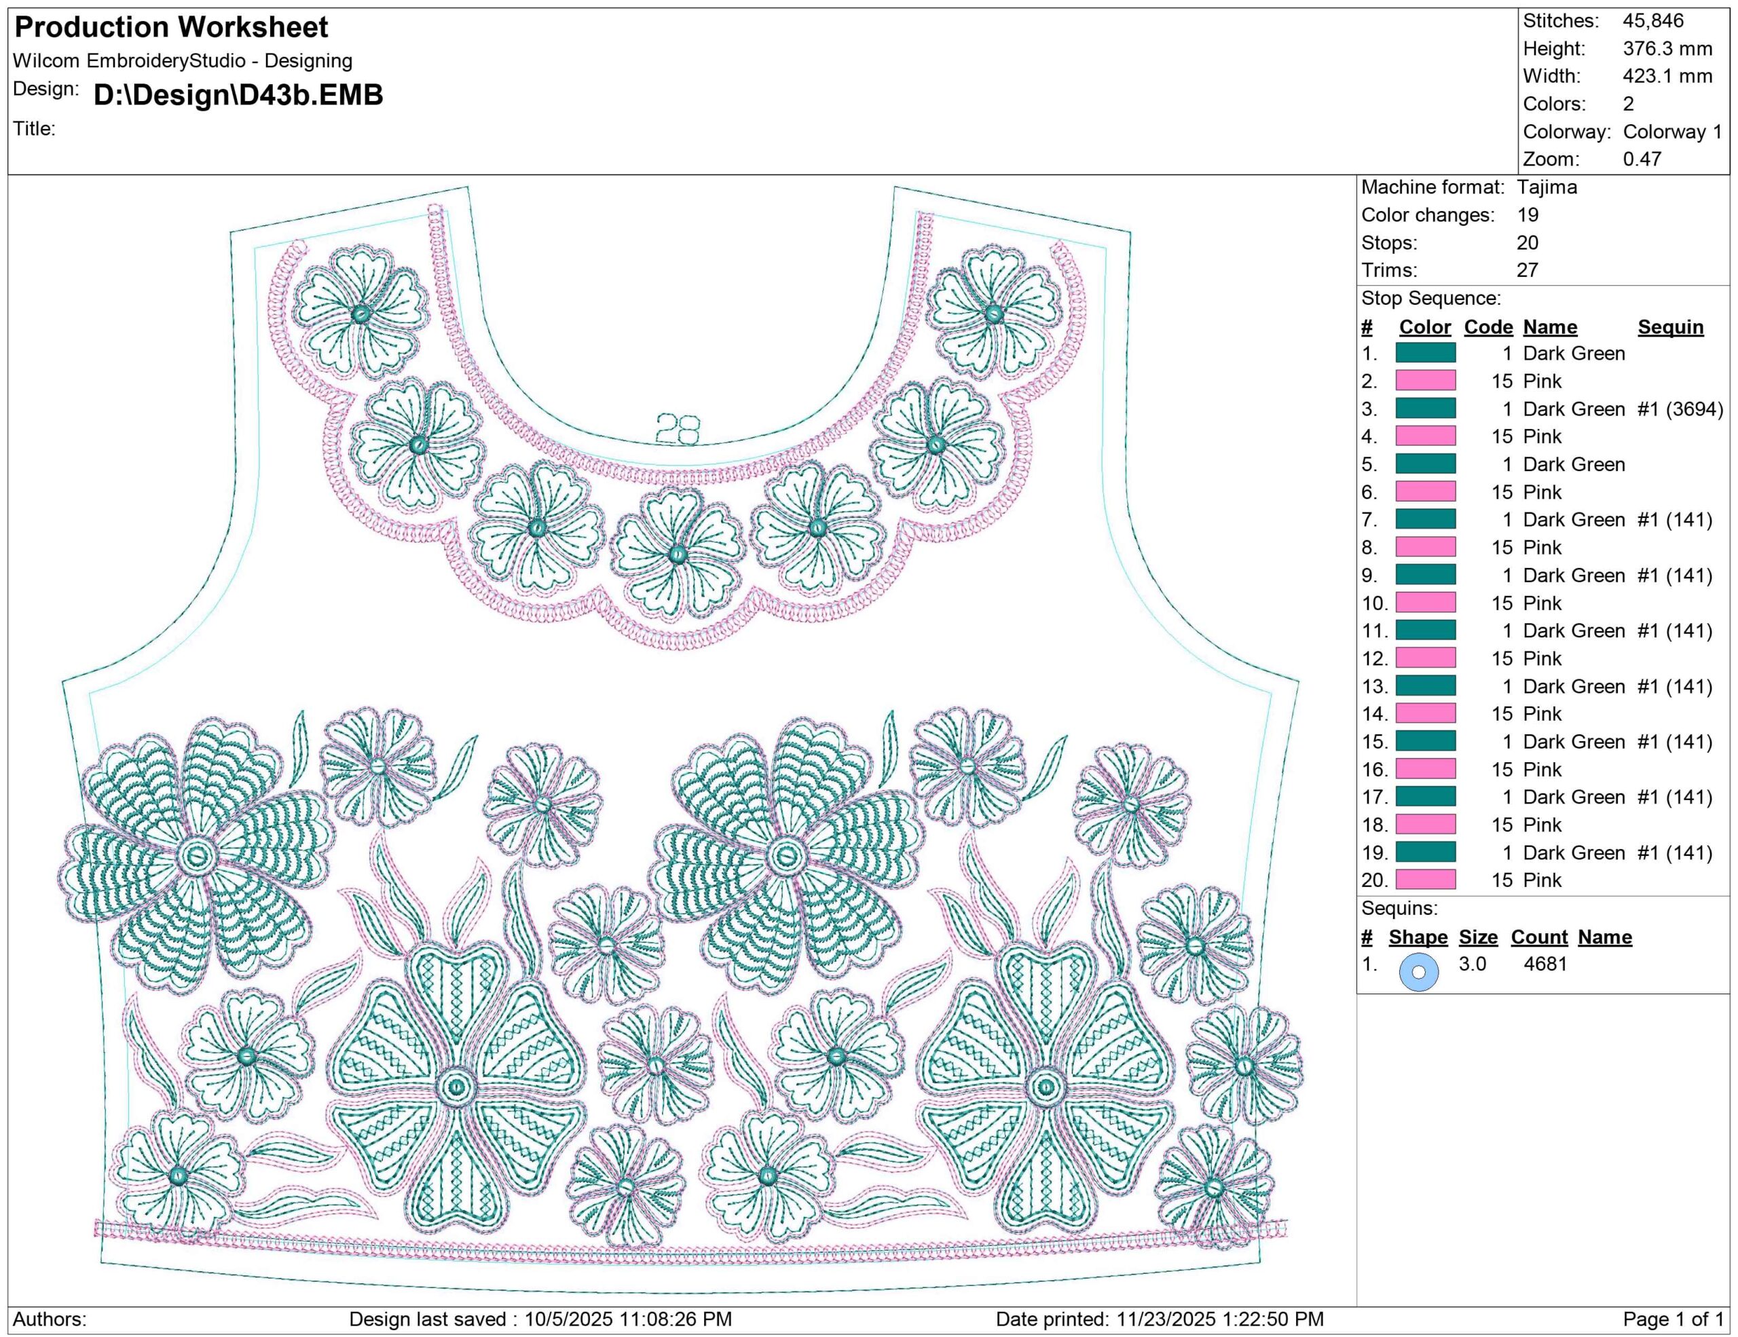The image size is (1738, 1337).
Task: Click the Machine format Tajima value
Action: pos(1547,187)
